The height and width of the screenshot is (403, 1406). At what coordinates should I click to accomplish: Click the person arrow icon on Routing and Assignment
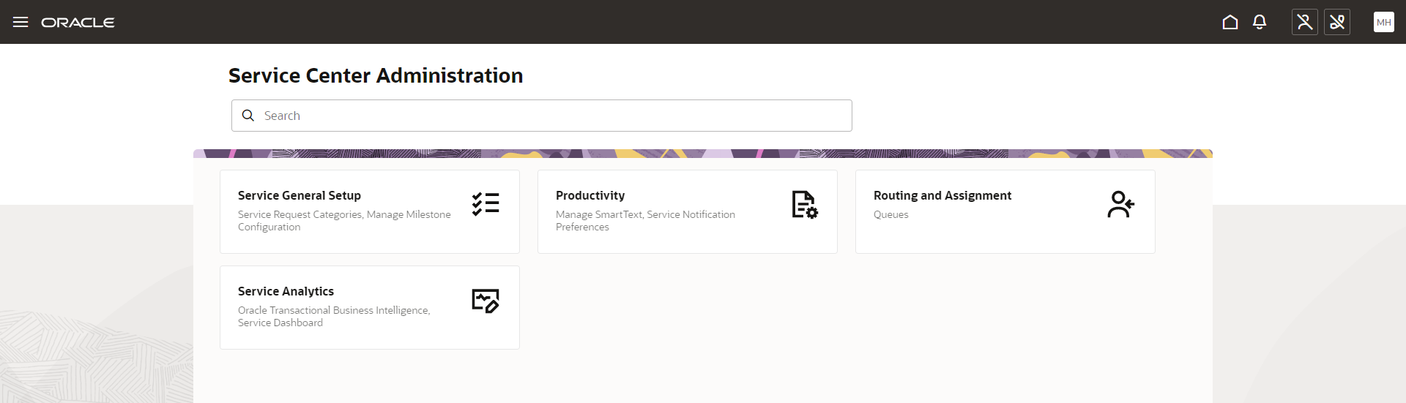point(1120,205)
